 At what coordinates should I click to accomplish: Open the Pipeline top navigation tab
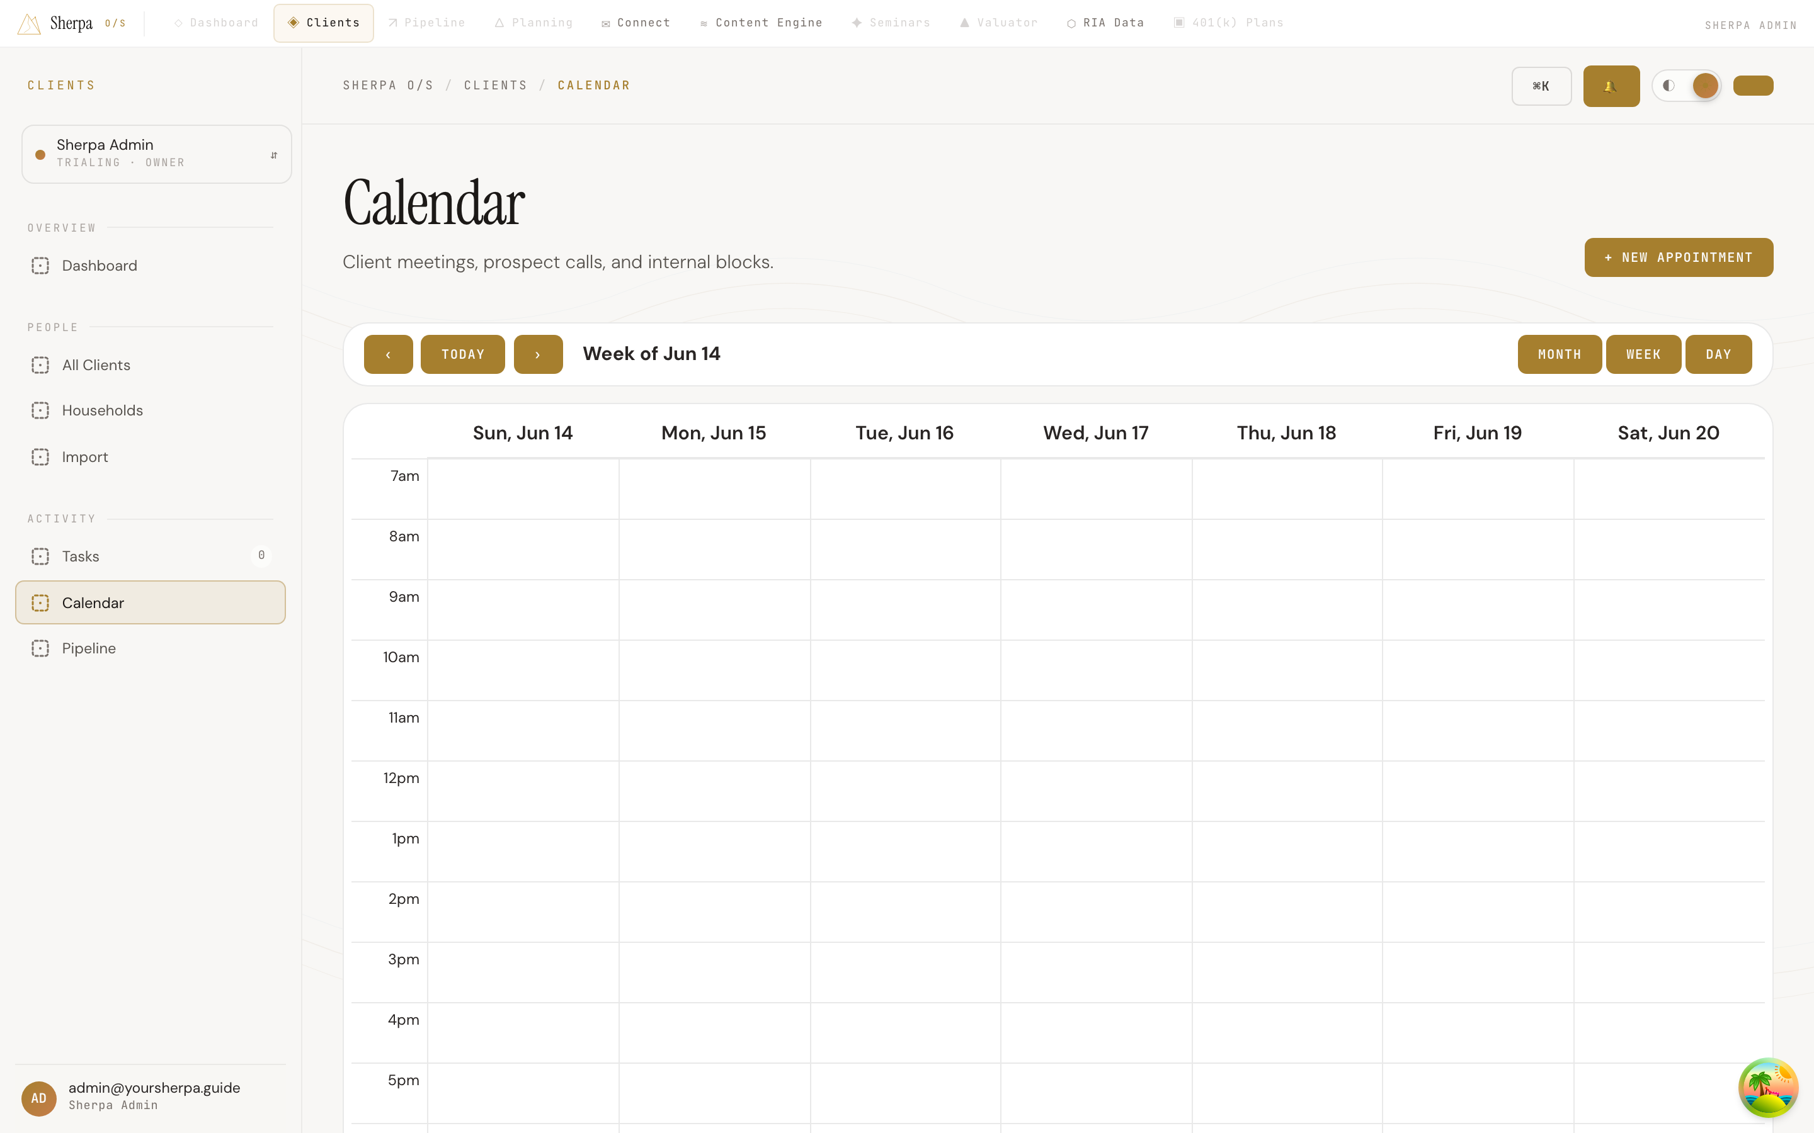(x=426, y=23)
